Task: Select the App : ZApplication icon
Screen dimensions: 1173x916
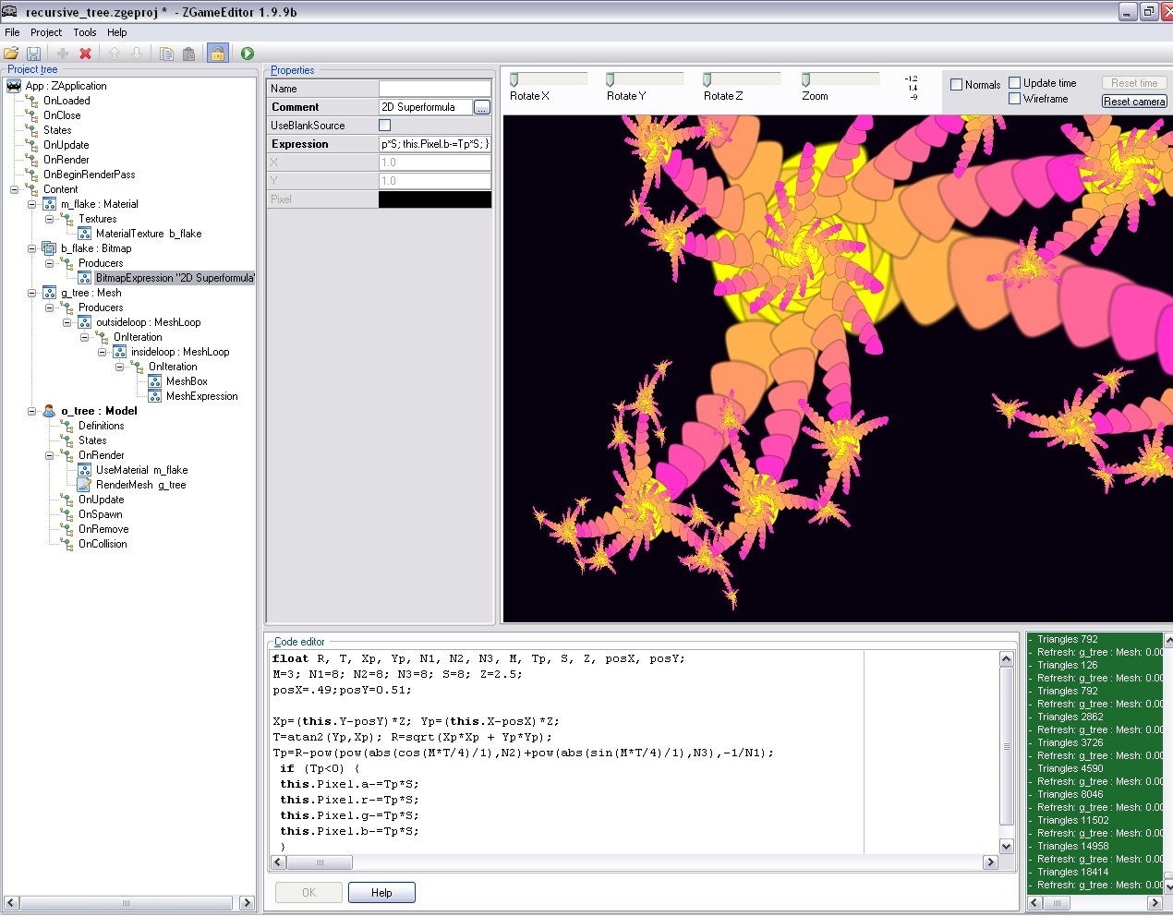Action: tap(14, 86)
